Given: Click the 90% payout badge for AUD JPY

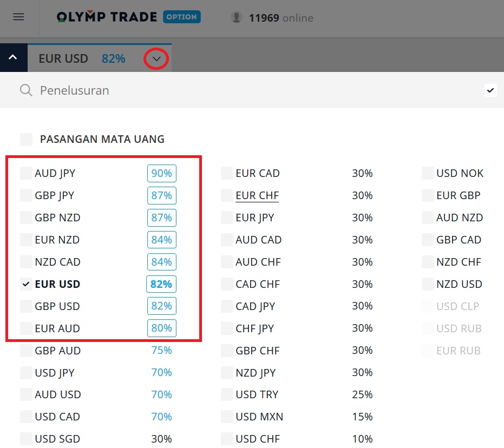Looking at the screenshot, I should pos(161,173).
